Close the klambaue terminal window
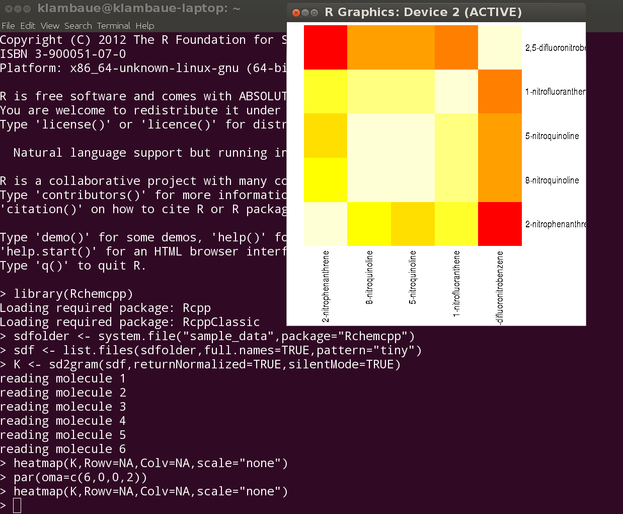Viewport: 623px width, 514px height. [x=9, y=9]
